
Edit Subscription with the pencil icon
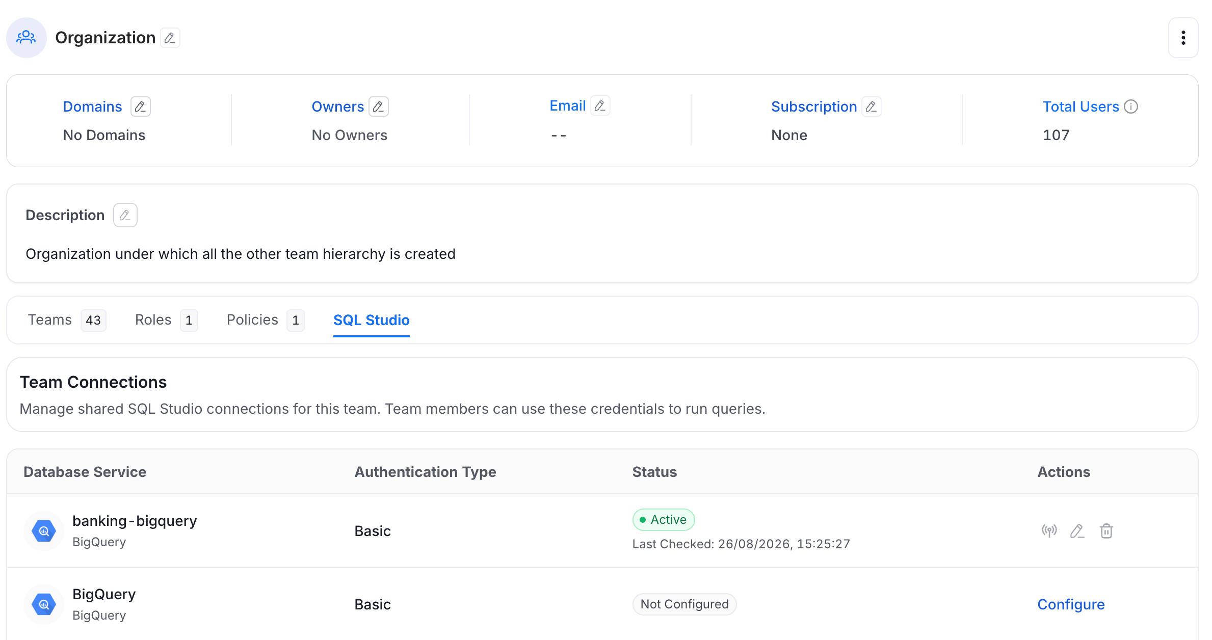pos(871,106)
